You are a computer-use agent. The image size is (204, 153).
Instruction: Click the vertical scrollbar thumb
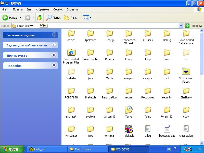[x=202, y=54]
